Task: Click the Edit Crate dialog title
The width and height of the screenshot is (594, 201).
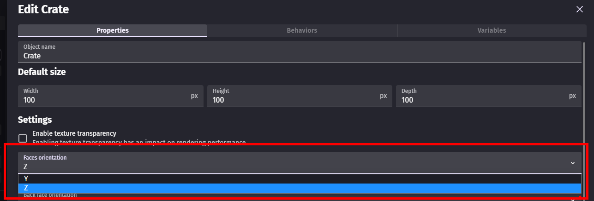Action: (x=43, y=9)
